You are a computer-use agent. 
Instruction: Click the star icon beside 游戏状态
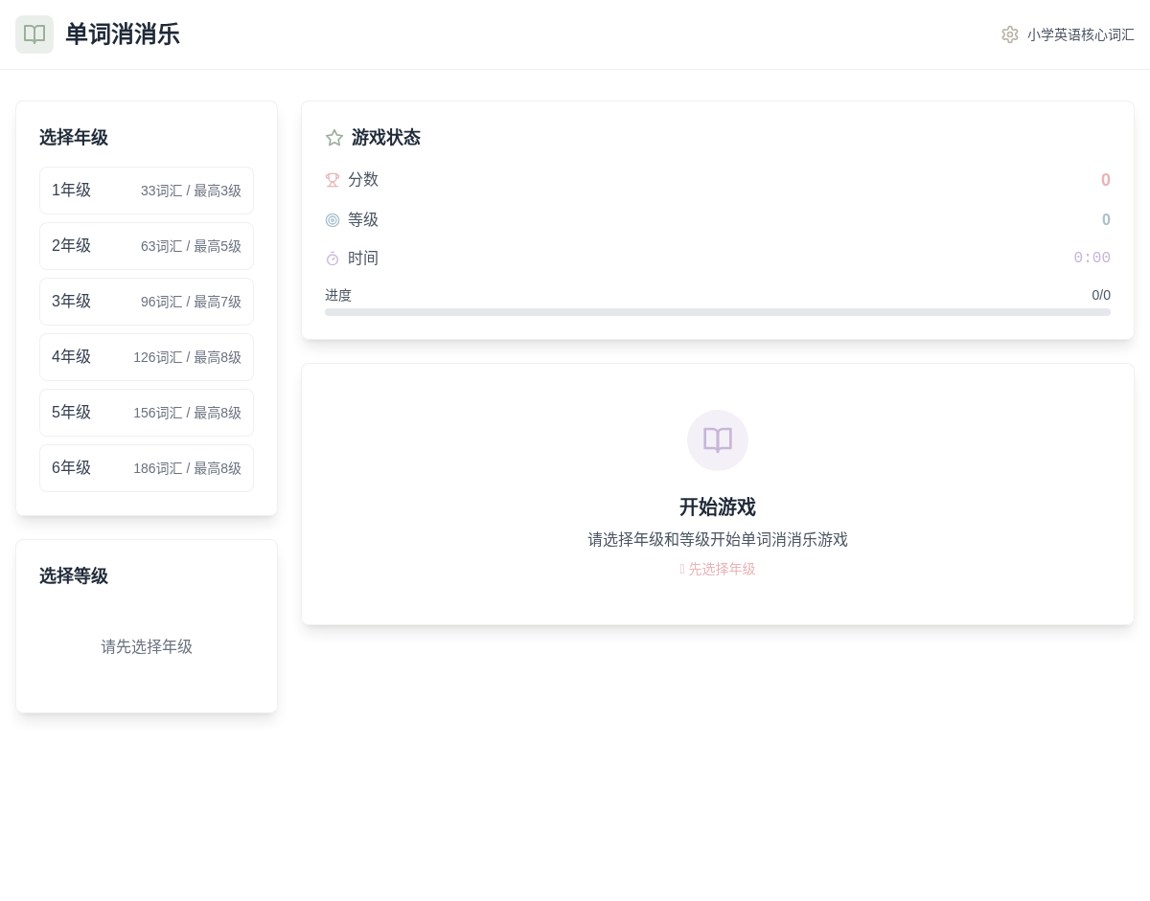click(x=334, y=138)
